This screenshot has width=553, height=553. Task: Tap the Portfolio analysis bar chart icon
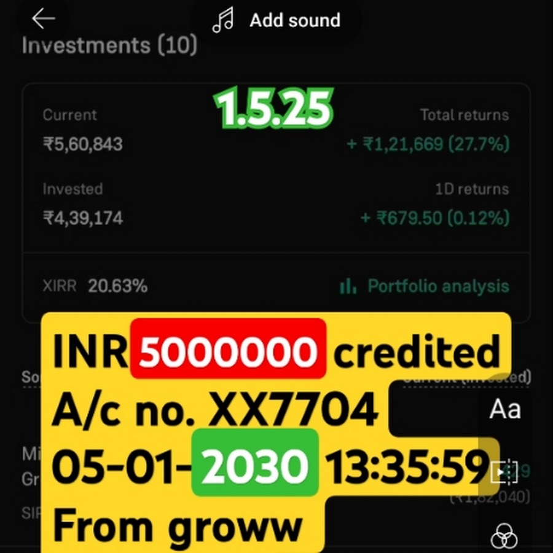(x=348, y=286)
